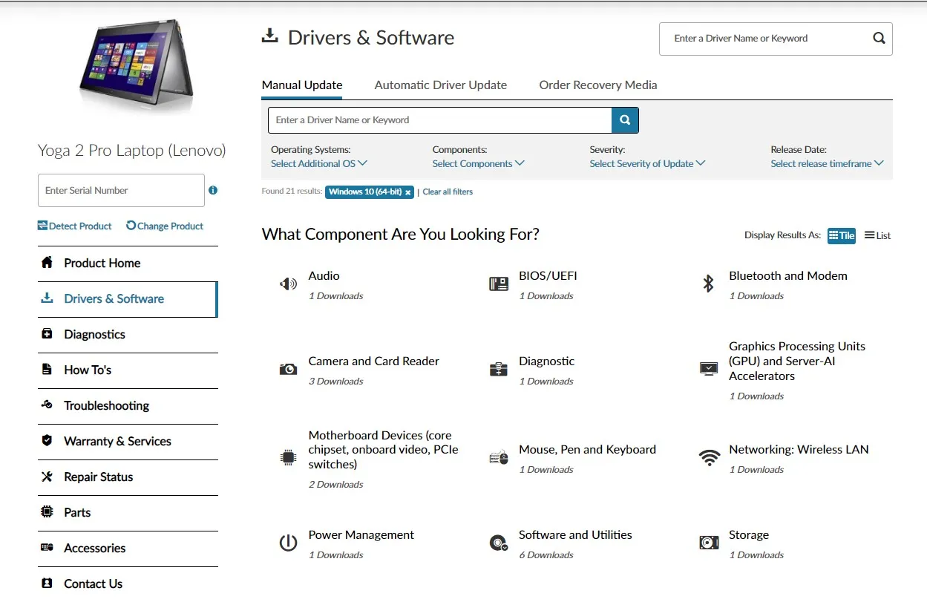Open Troubleshooting sidebar item

(128, 406)
